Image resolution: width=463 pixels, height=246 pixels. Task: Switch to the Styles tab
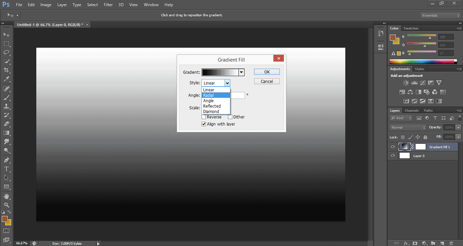tap(419, 69)
